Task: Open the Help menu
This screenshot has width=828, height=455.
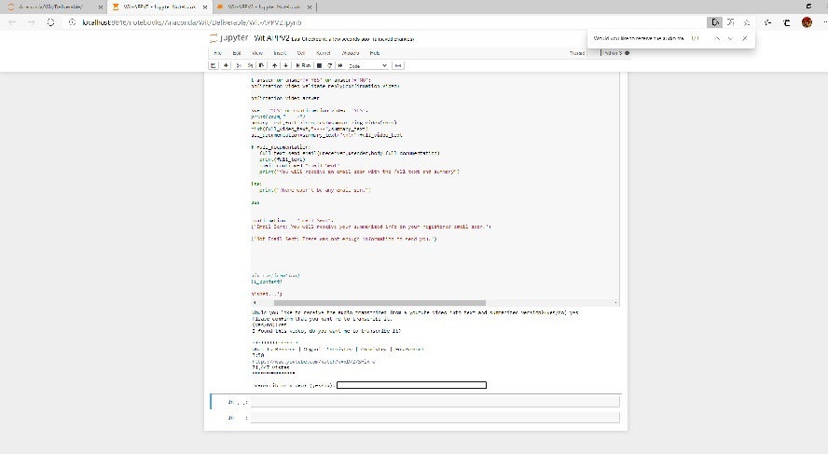Action: [375, 53]
